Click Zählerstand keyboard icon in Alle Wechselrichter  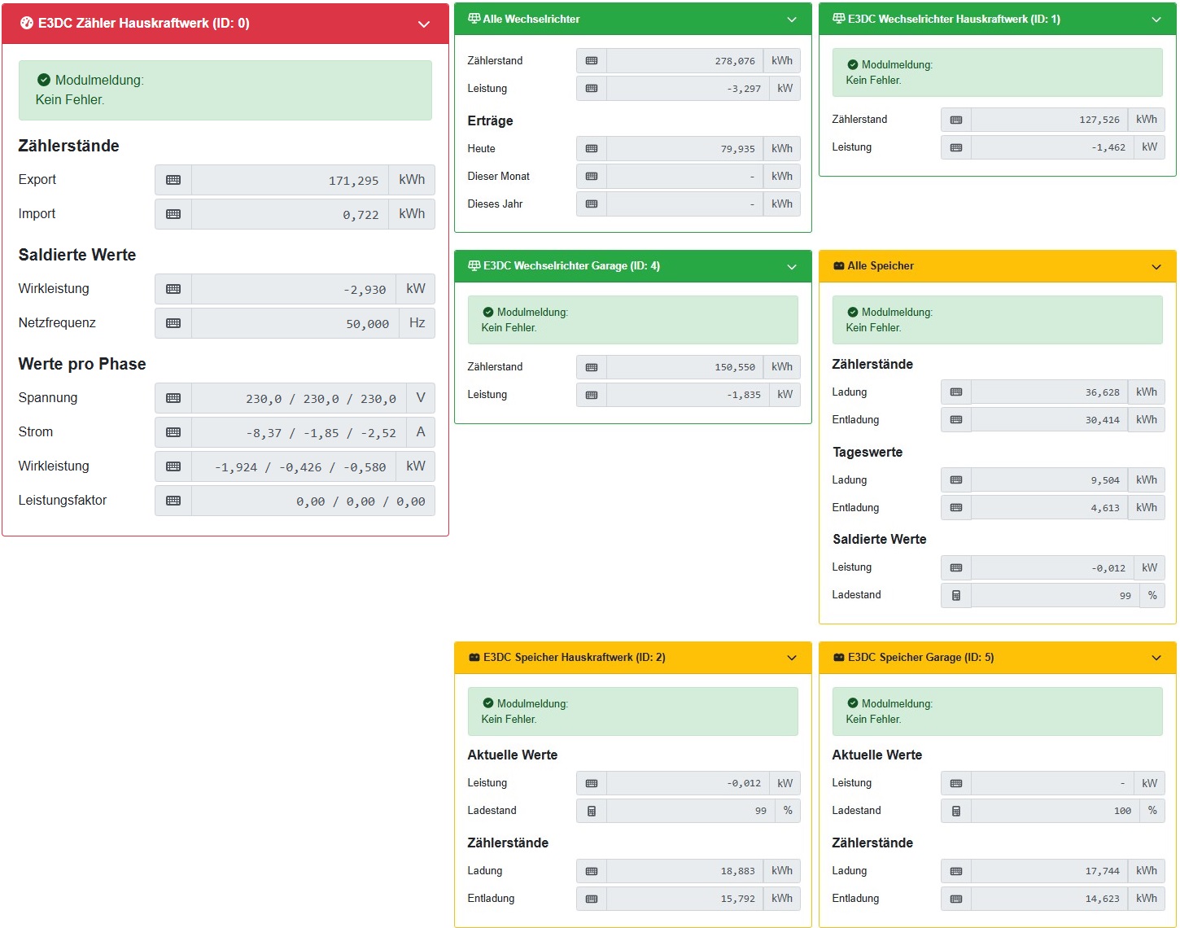coord(592,61)
